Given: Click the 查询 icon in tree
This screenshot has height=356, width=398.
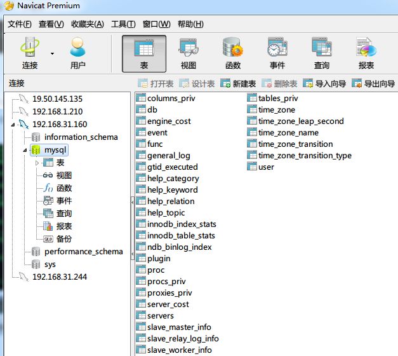Looking at the screenshot, I should click(48, 214).
